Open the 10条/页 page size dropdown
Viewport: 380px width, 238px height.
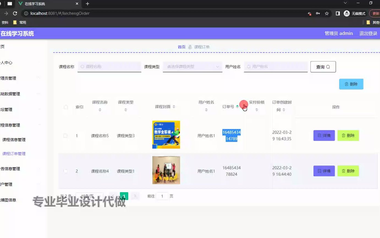click(90, 196)
